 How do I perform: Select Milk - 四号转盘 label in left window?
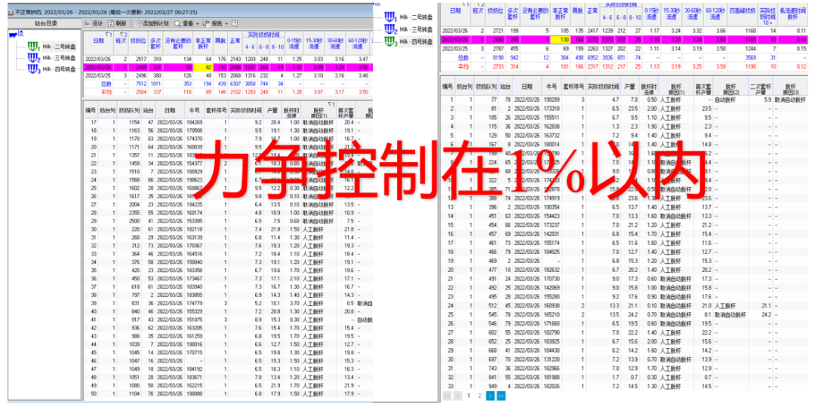[60, 69]
